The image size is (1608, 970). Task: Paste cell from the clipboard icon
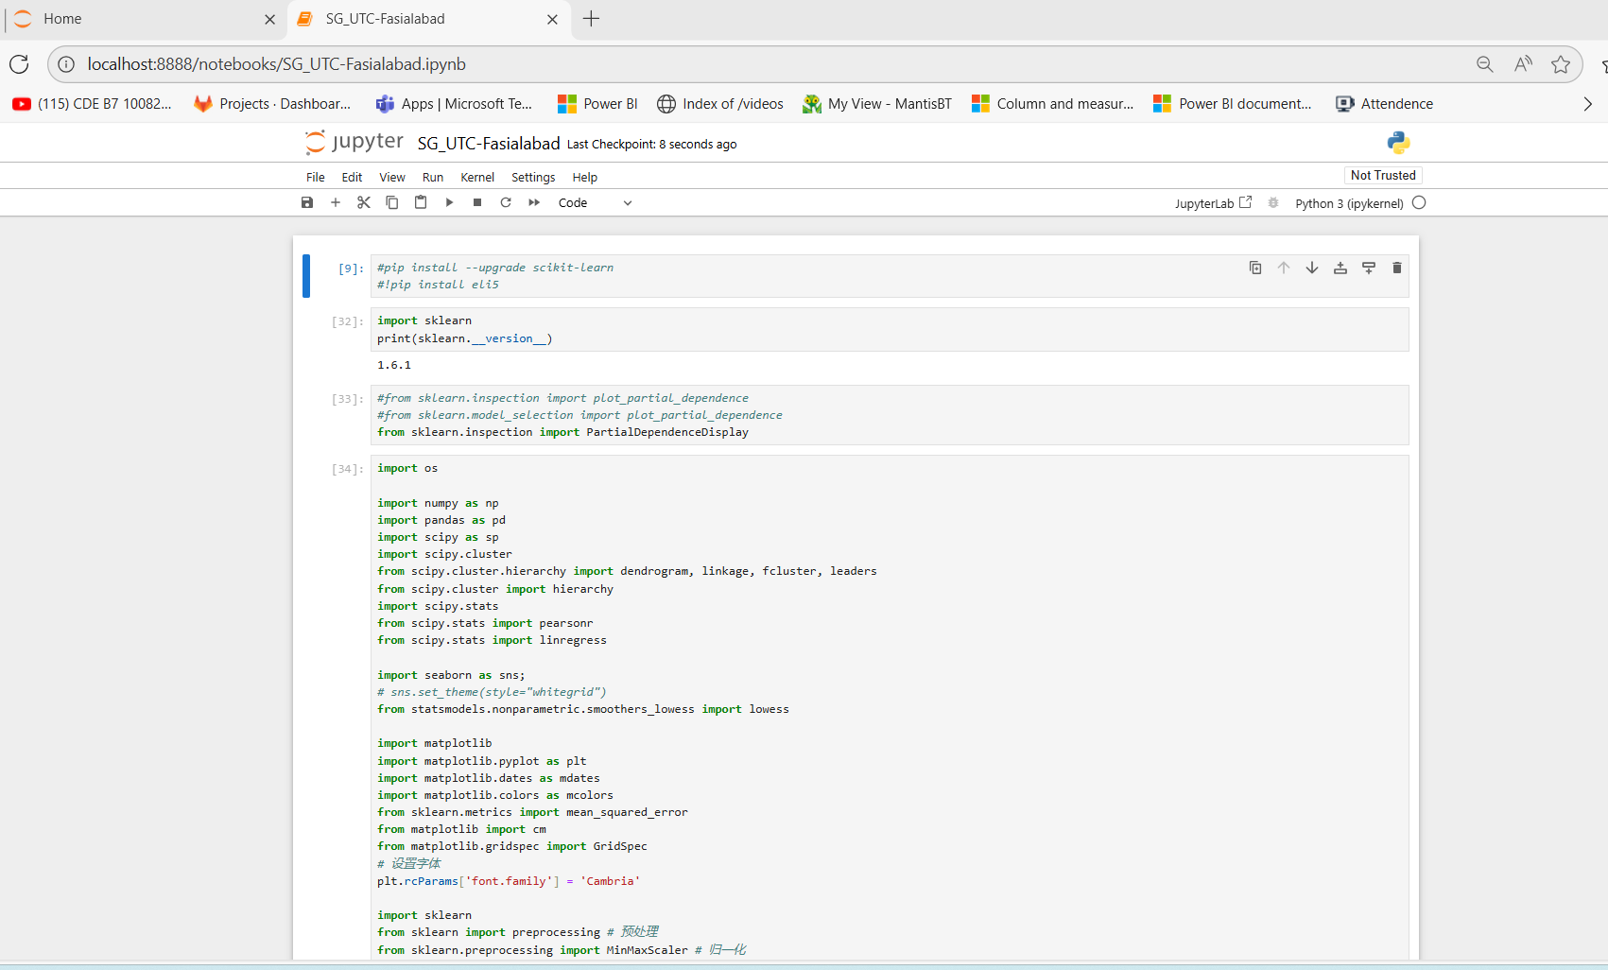coord(421,202)
